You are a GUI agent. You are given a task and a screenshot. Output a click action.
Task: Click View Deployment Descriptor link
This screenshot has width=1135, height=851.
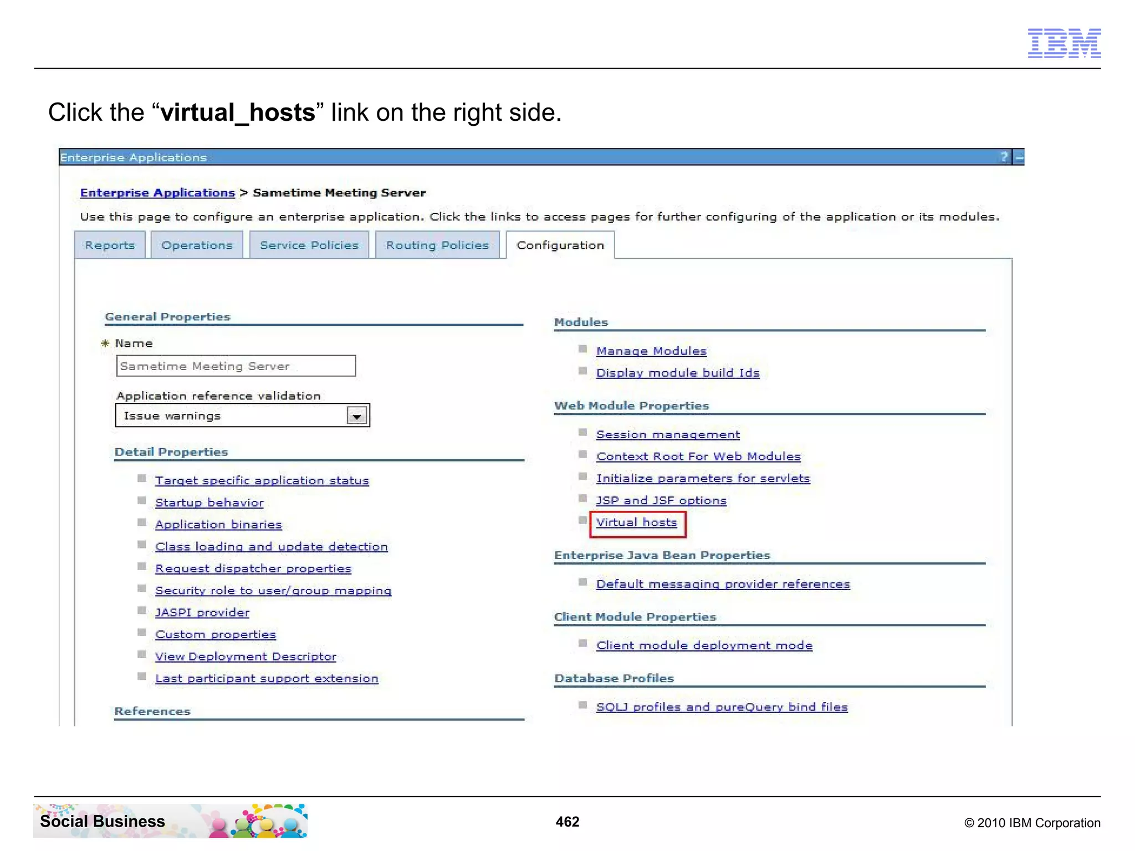click(246, 657)
